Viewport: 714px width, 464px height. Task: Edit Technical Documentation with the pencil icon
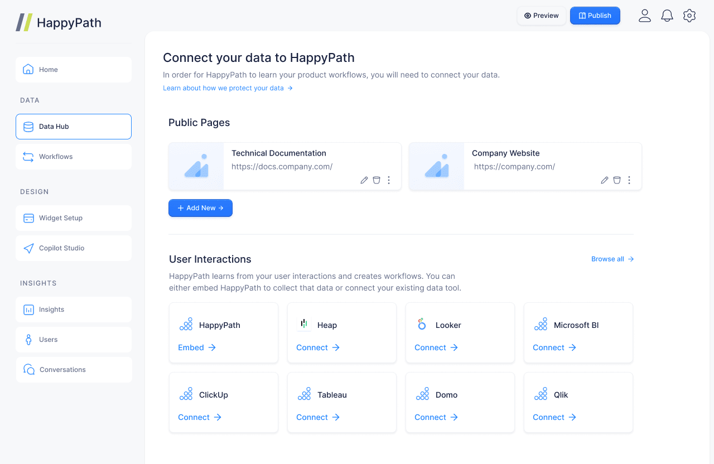364,180
